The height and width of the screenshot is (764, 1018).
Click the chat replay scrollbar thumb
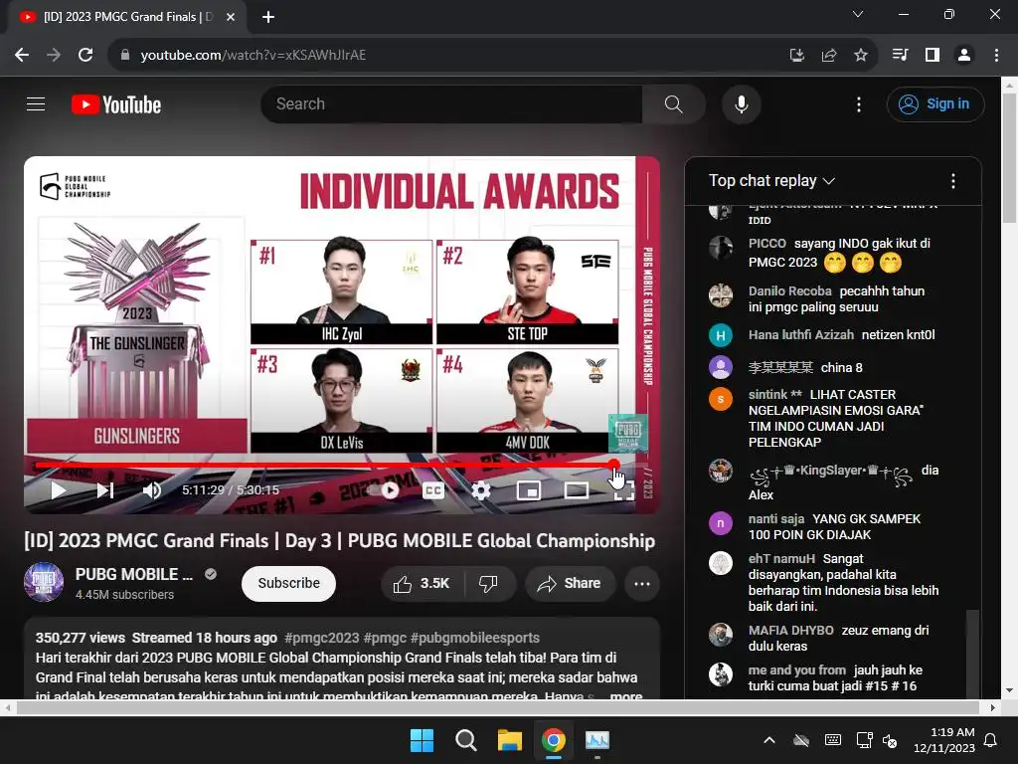972,653
